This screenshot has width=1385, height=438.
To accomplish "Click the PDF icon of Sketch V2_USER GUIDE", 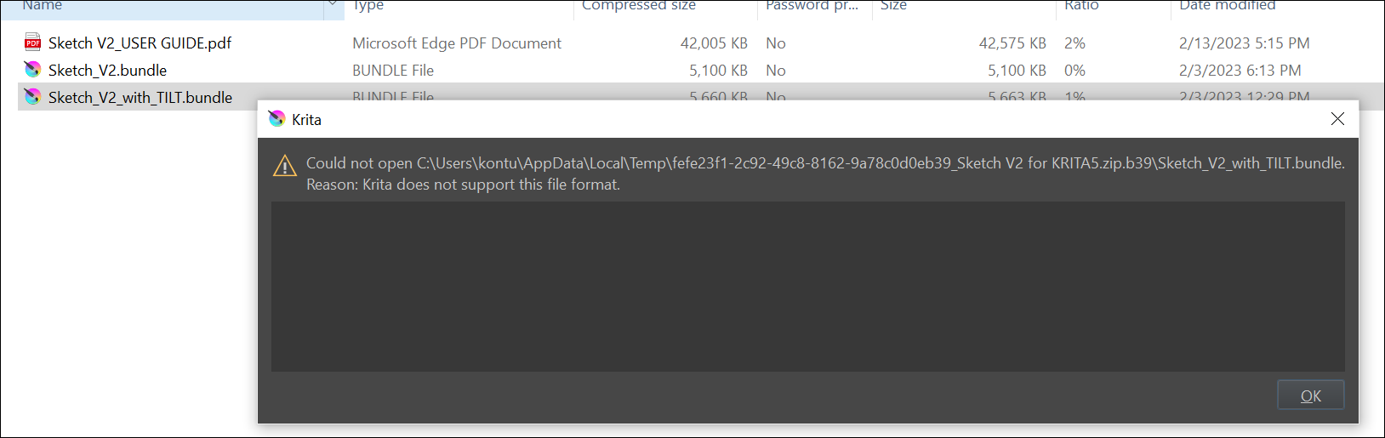I will click(33, 43).
